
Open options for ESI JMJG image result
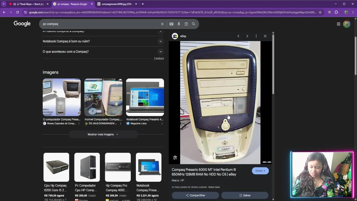coord(120,123)
